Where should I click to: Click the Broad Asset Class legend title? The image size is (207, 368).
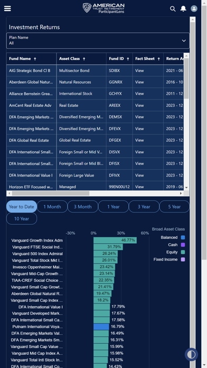coord(168,229)
